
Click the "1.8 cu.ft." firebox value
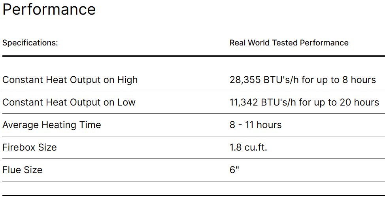click(248, 147)
